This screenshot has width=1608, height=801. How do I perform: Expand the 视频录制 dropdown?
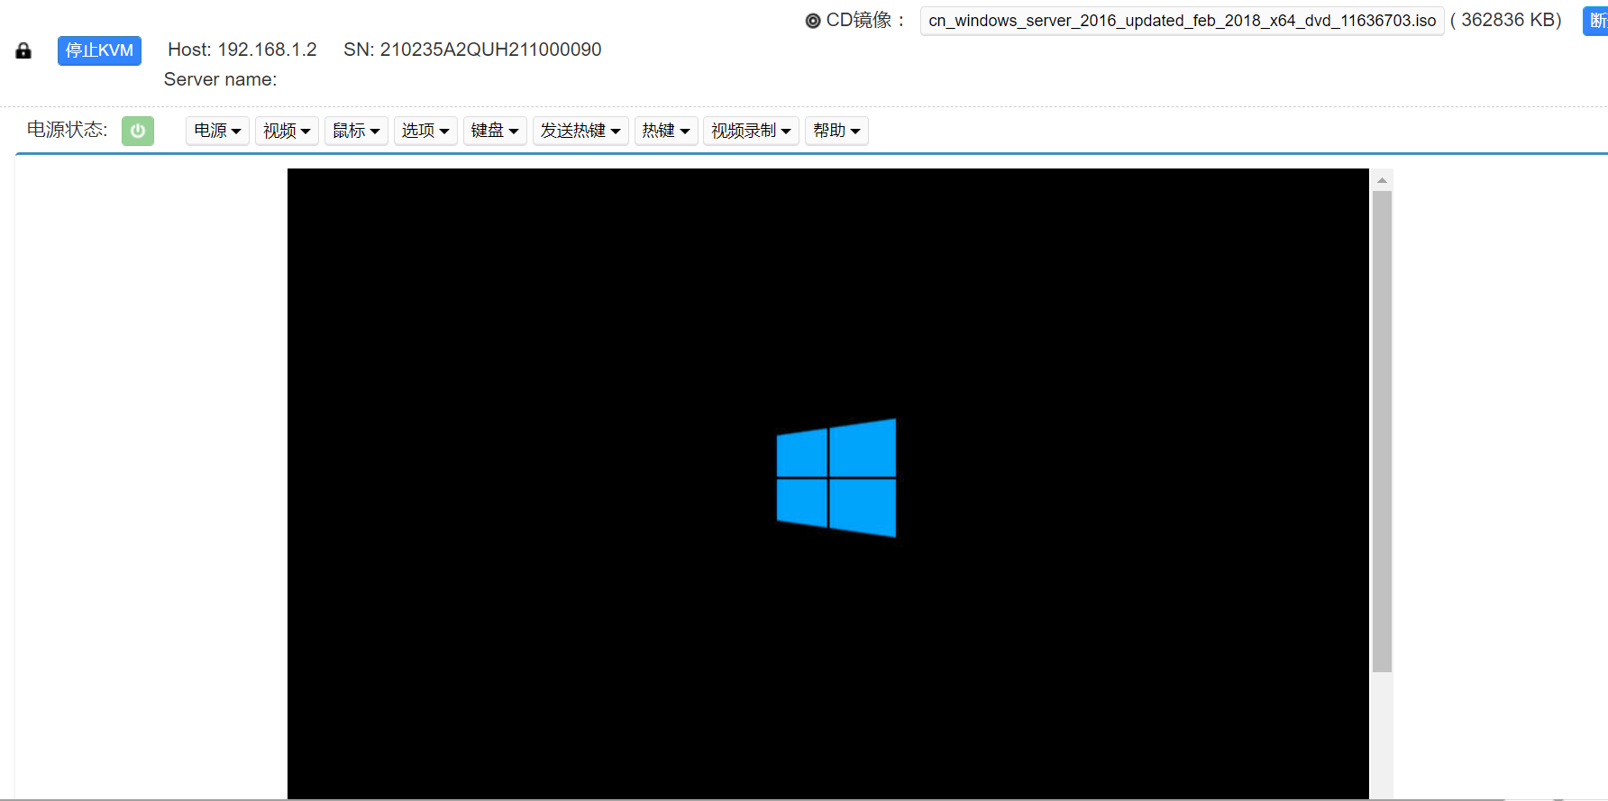(x=751, y=131)
